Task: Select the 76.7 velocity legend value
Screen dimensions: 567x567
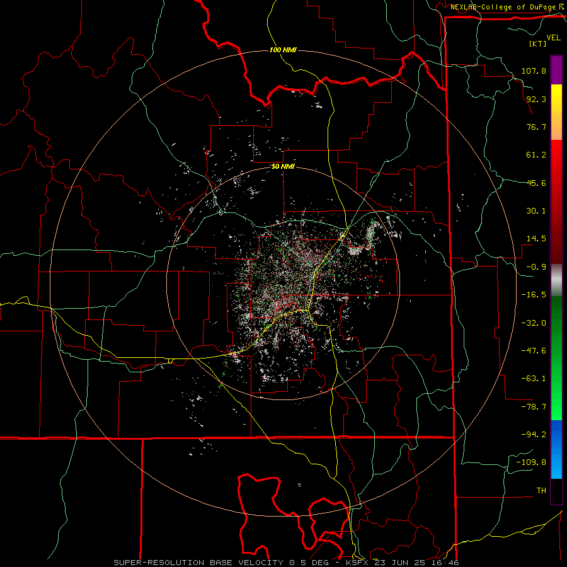Action: pos(536,127)
